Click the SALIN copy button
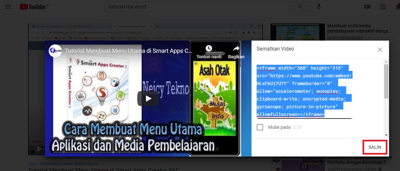This screenshot has height=171, width=400. [375, 147]
